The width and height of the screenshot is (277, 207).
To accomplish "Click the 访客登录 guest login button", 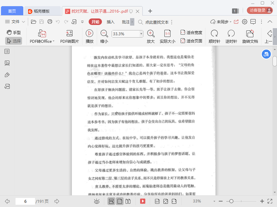I will [x=260, y=10].
